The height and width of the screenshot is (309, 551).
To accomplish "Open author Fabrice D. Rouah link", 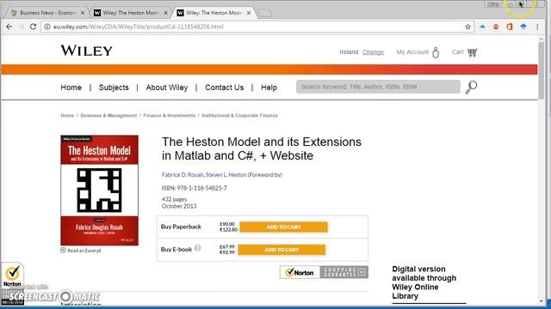I will tap(183, 174).
